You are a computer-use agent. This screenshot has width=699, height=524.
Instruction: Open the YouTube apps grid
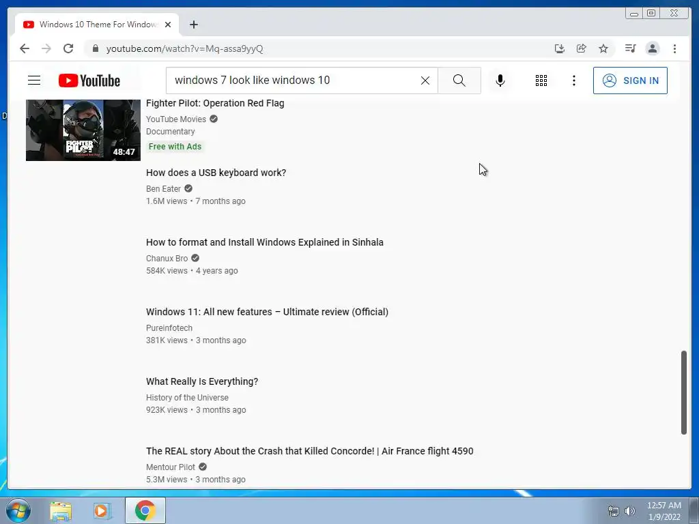click(541, 81)
